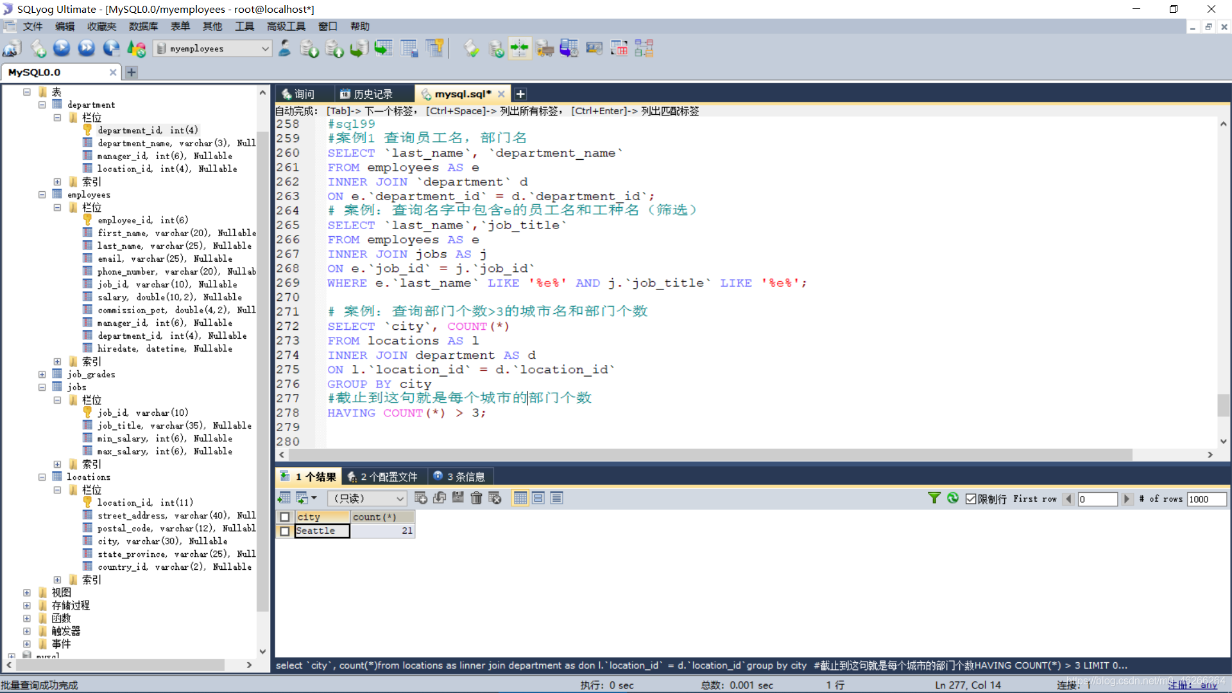Collapse the employees table node

[42, 194]
